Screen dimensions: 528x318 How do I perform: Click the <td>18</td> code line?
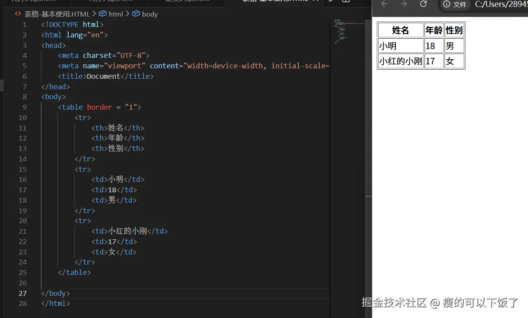point(114,190)
